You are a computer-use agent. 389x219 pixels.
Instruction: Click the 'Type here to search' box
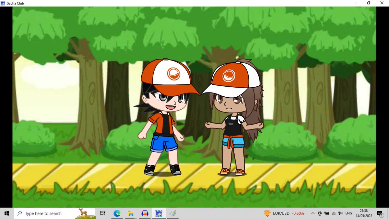coord(54,213)
